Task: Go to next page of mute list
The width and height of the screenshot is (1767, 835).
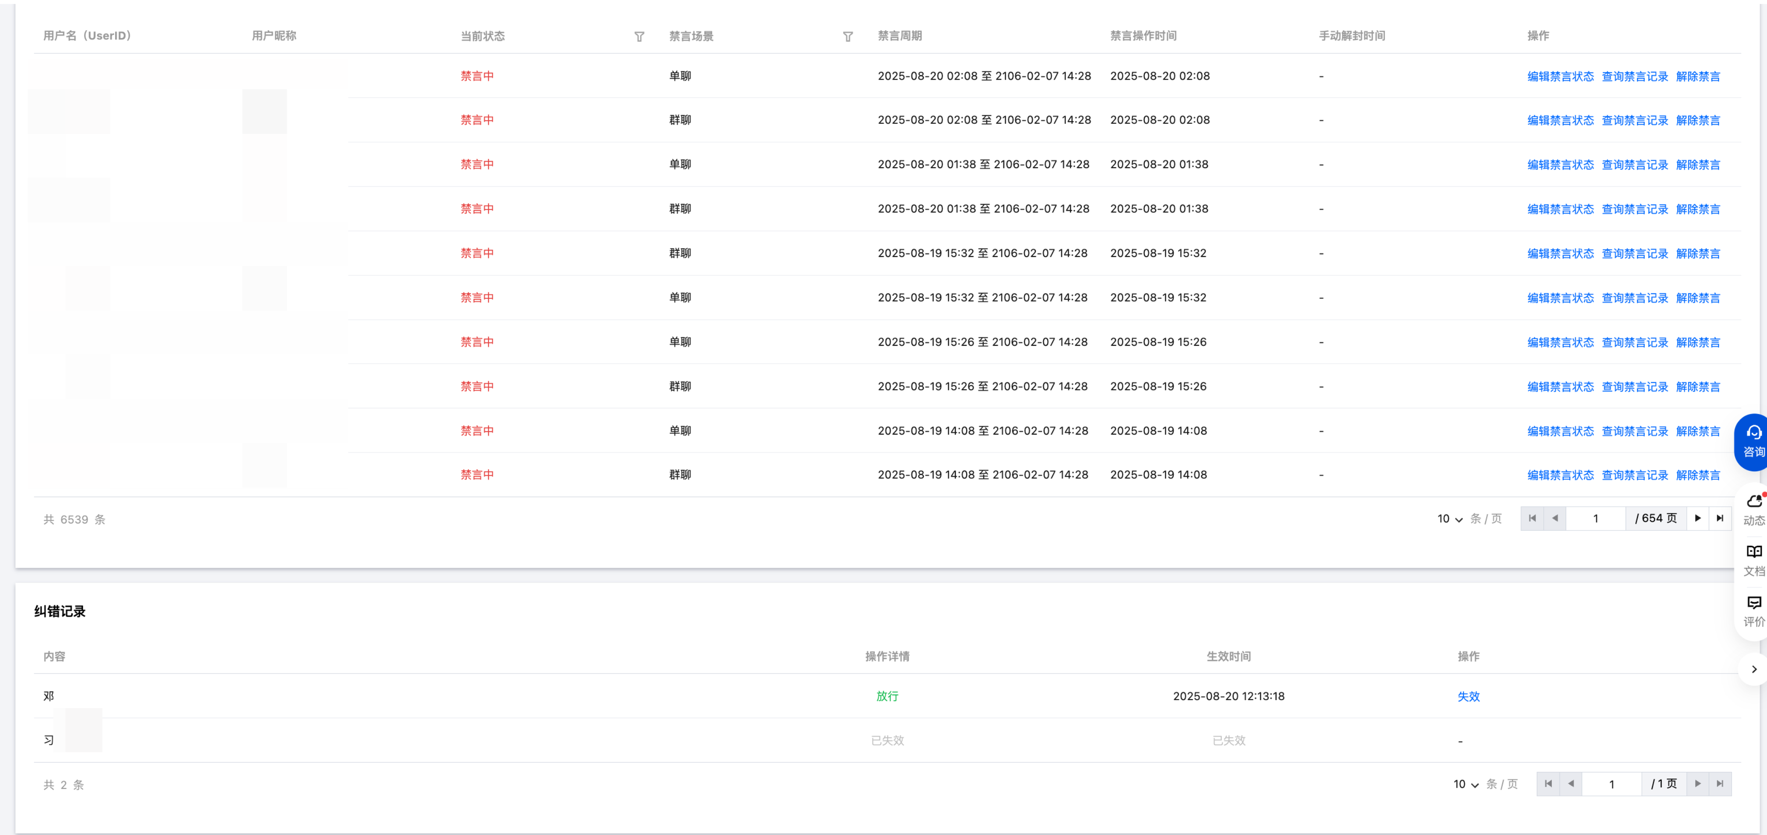Action: (x=1698, y=518)
